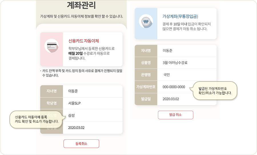Click the 발급일 label in virtual account table
The image size is (257, 155).
(146, 99)
